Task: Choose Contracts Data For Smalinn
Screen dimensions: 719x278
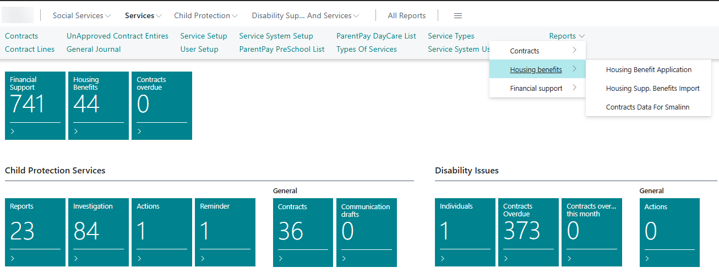Action: coord(647,107)
